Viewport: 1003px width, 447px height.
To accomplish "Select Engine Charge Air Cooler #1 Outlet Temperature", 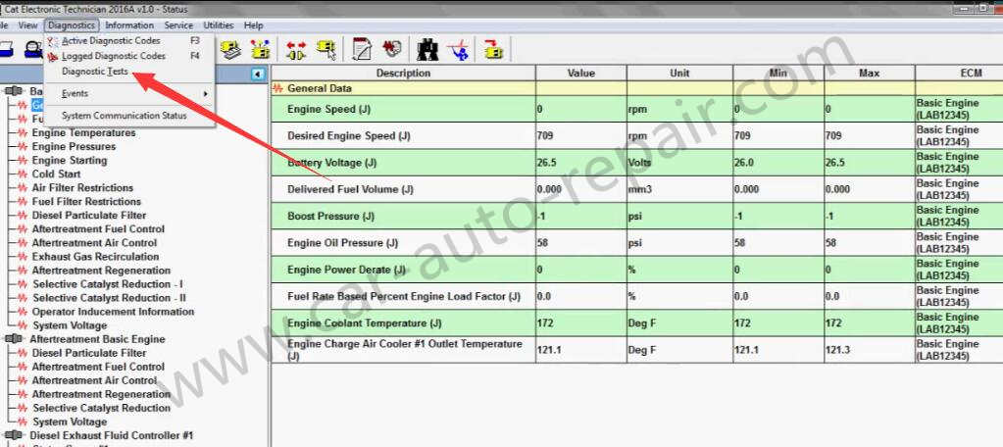I will point(637,350).
